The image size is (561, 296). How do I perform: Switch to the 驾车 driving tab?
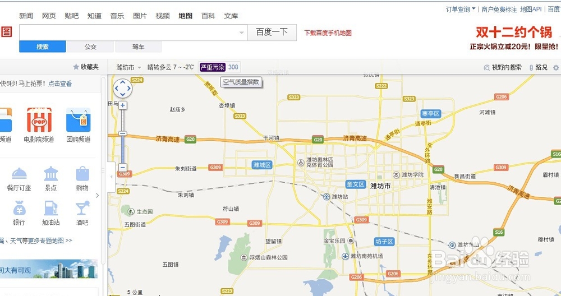pyautogui.click(x=139, y=47)
